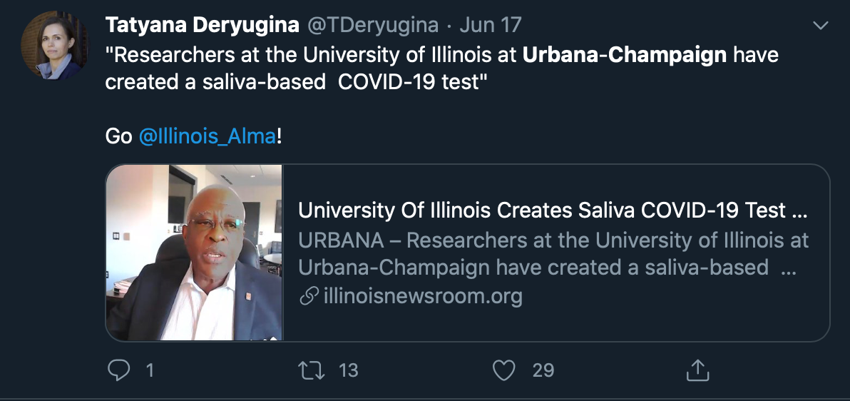The image size is (850, 401).
Task: Click the illinoisnewsroom.org domain link
Action: point(423,296)
